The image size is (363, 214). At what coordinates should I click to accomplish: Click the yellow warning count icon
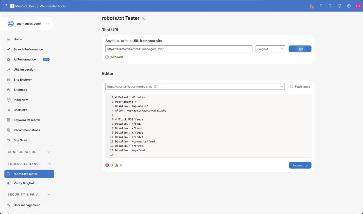coord(117,165)
